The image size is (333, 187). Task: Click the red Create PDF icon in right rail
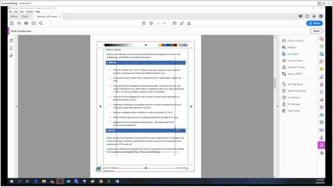point(322,39)
